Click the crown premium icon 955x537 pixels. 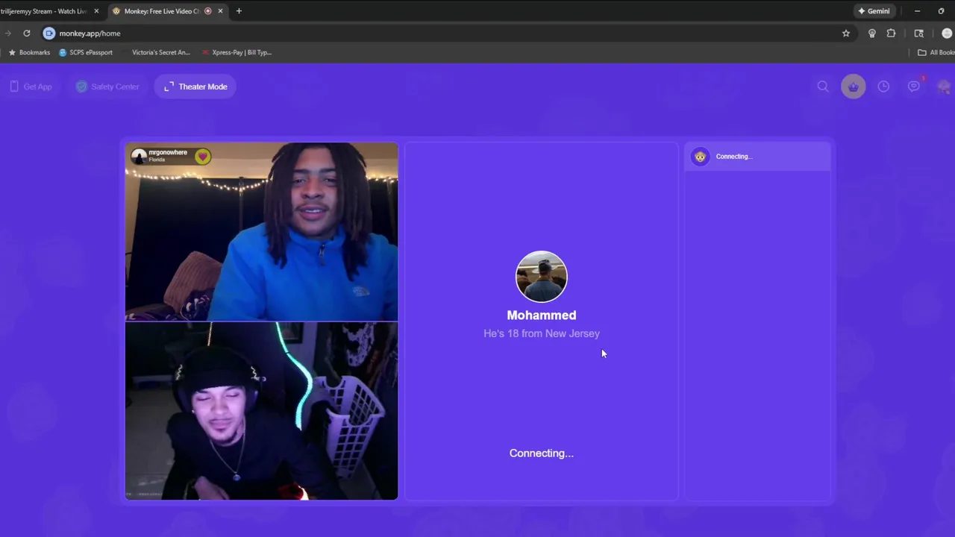click(x=854, y=87)
